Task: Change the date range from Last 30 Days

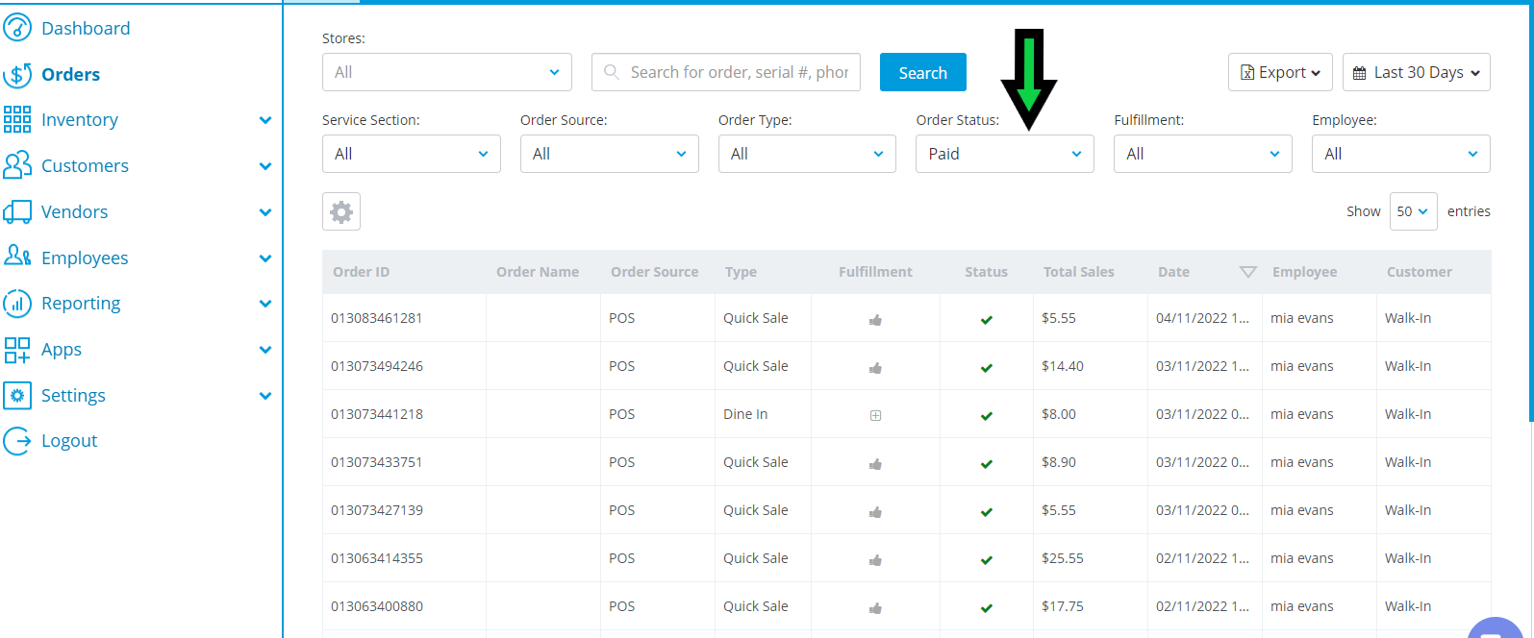Action: [x=1416, y=72]
